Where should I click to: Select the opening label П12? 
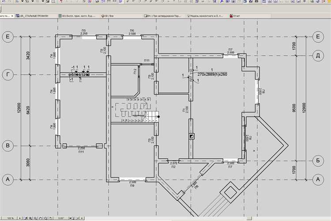pyautogui.click(x=135, y=72)
